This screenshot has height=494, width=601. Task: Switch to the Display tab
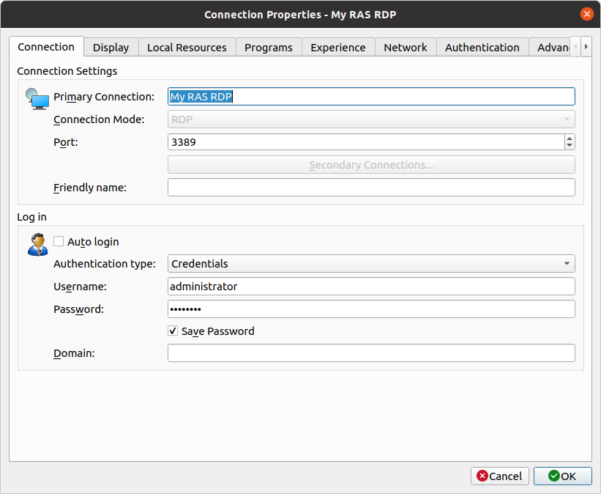(111, 48)
